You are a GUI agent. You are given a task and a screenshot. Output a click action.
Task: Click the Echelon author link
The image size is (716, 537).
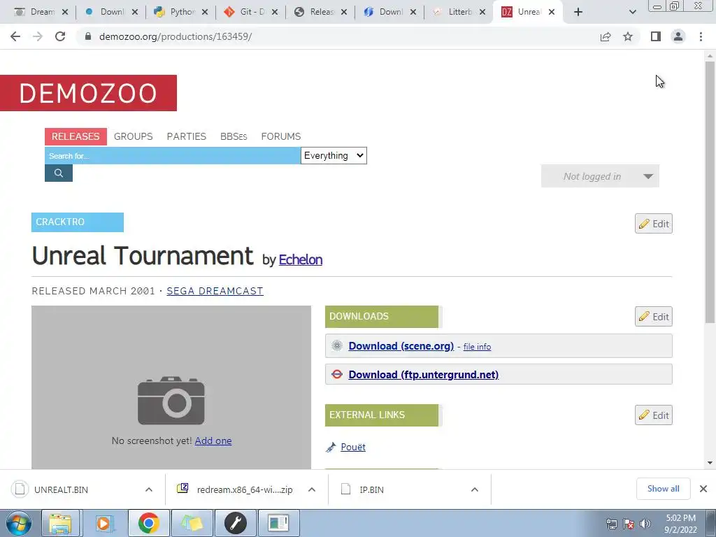click(x=301, y=259)
